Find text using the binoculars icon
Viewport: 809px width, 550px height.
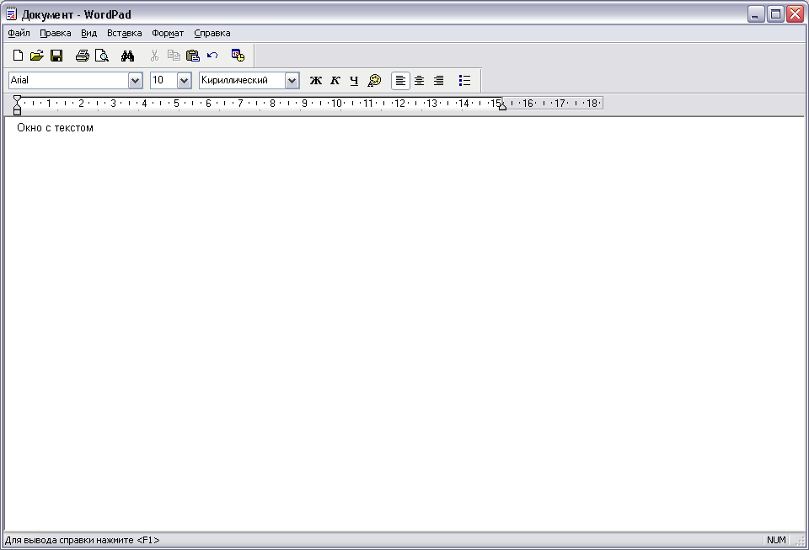[x=127, y=56]
